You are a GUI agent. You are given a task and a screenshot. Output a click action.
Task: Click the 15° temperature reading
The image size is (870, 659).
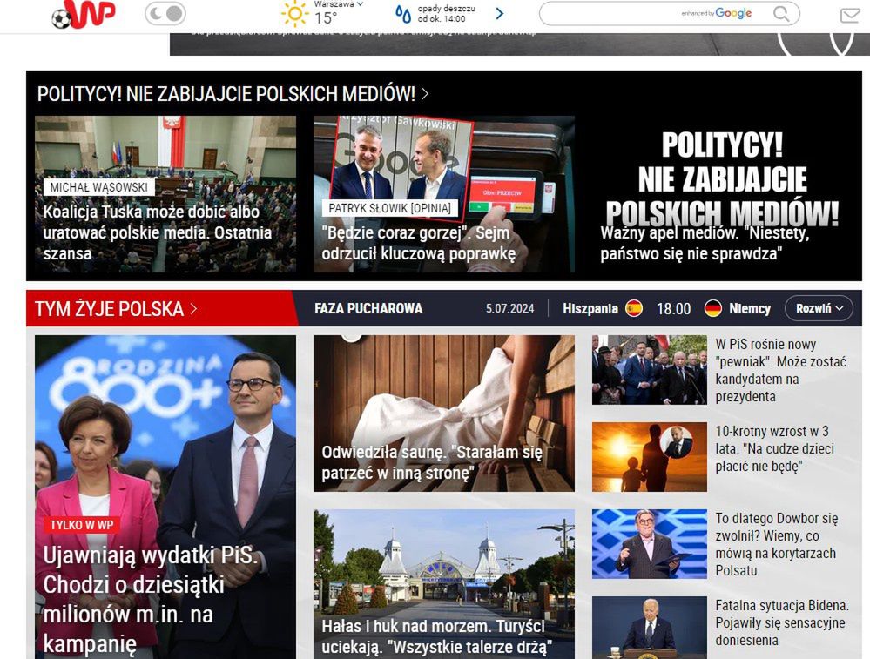click(325, 18)
